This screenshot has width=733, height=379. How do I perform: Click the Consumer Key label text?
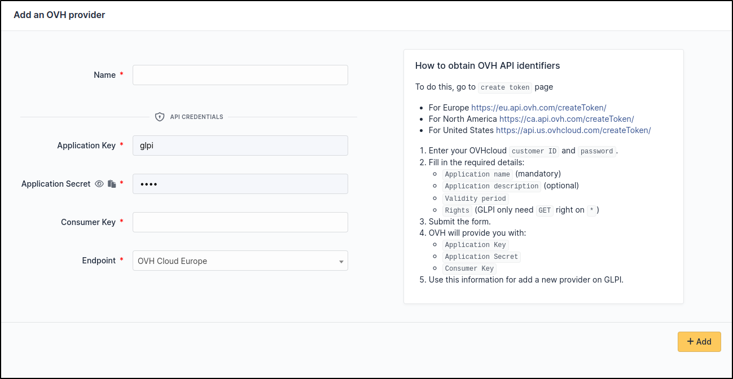pos(88,222)
